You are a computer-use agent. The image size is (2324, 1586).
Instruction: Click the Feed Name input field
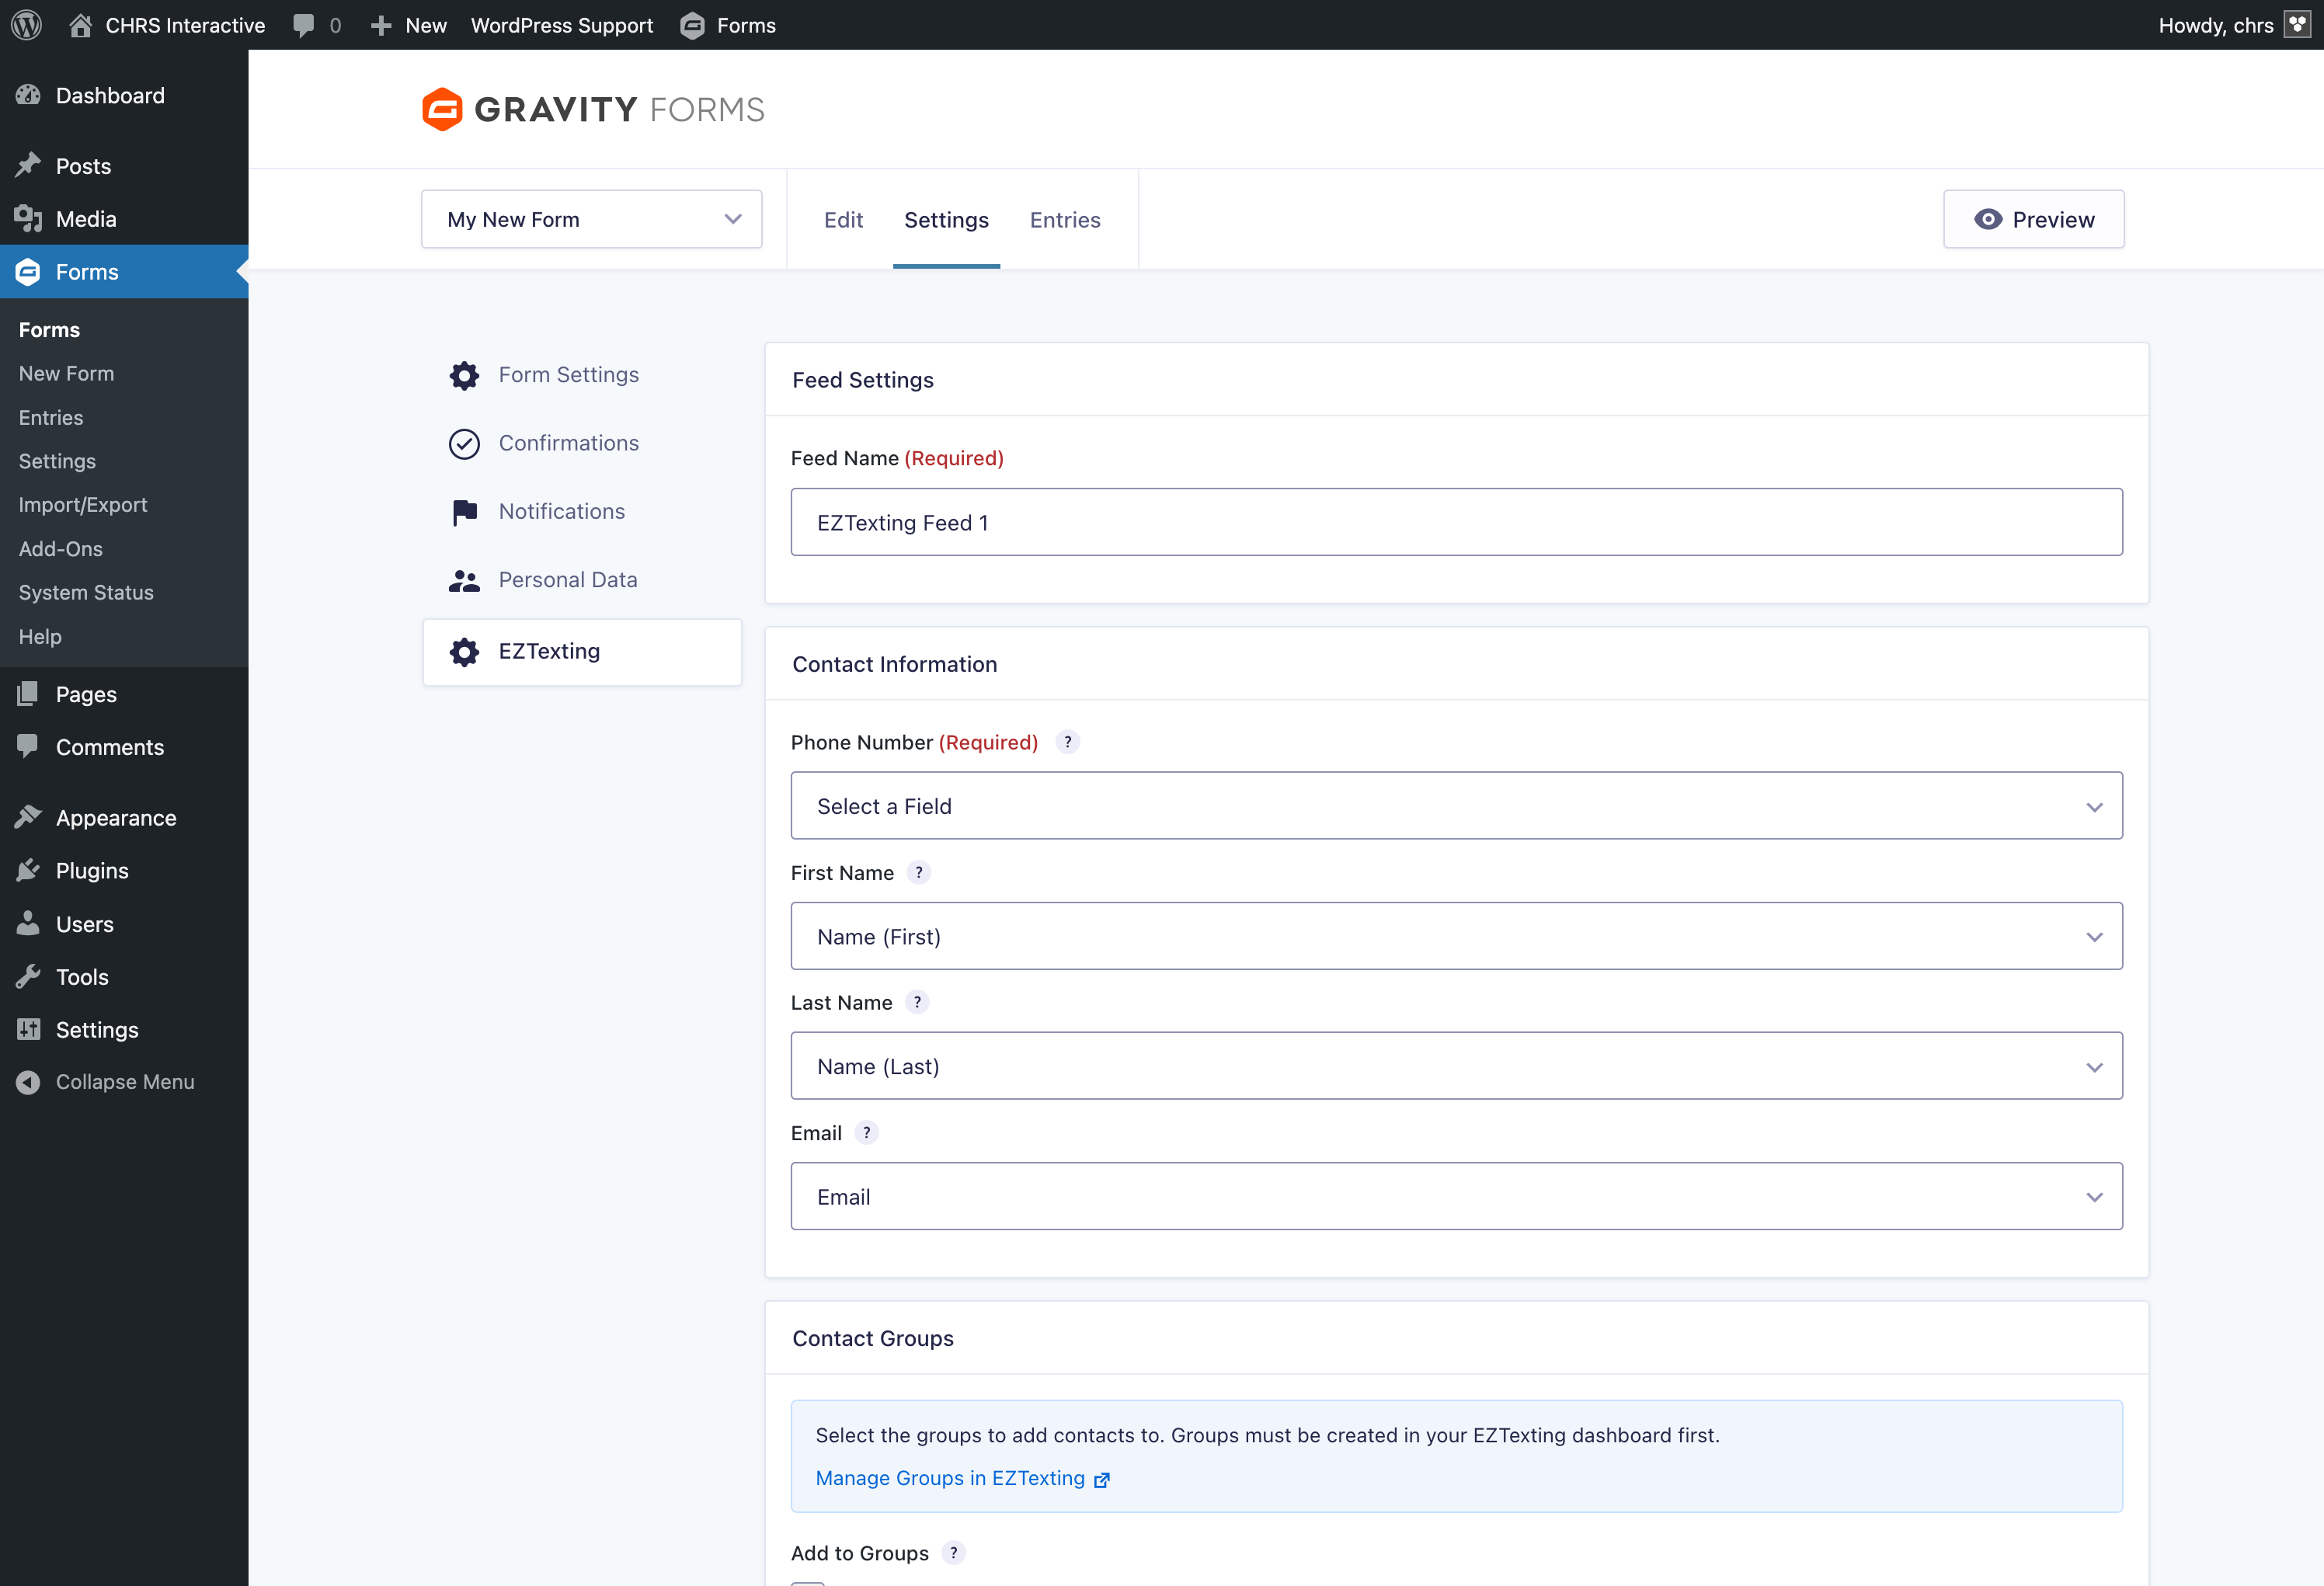pyautogui.click(x=1456, y=522)
